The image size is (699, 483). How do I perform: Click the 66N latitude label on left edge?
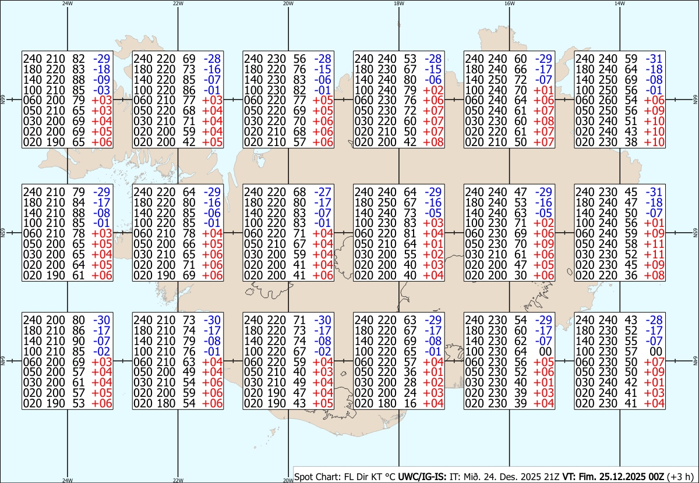(x=3, y=100)
